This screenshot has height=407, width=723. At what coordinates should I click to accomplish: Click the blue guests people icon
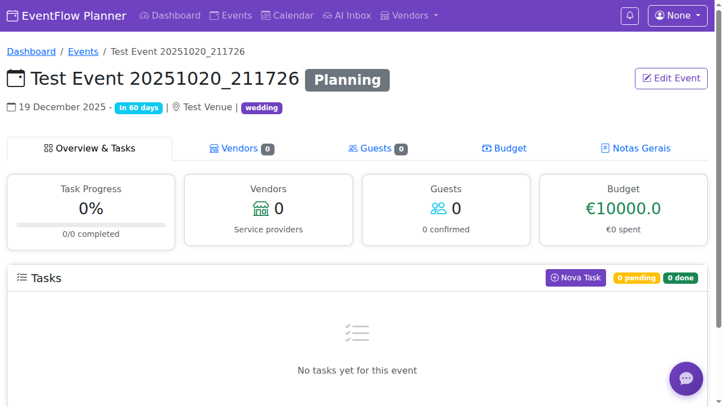[438, 209]
